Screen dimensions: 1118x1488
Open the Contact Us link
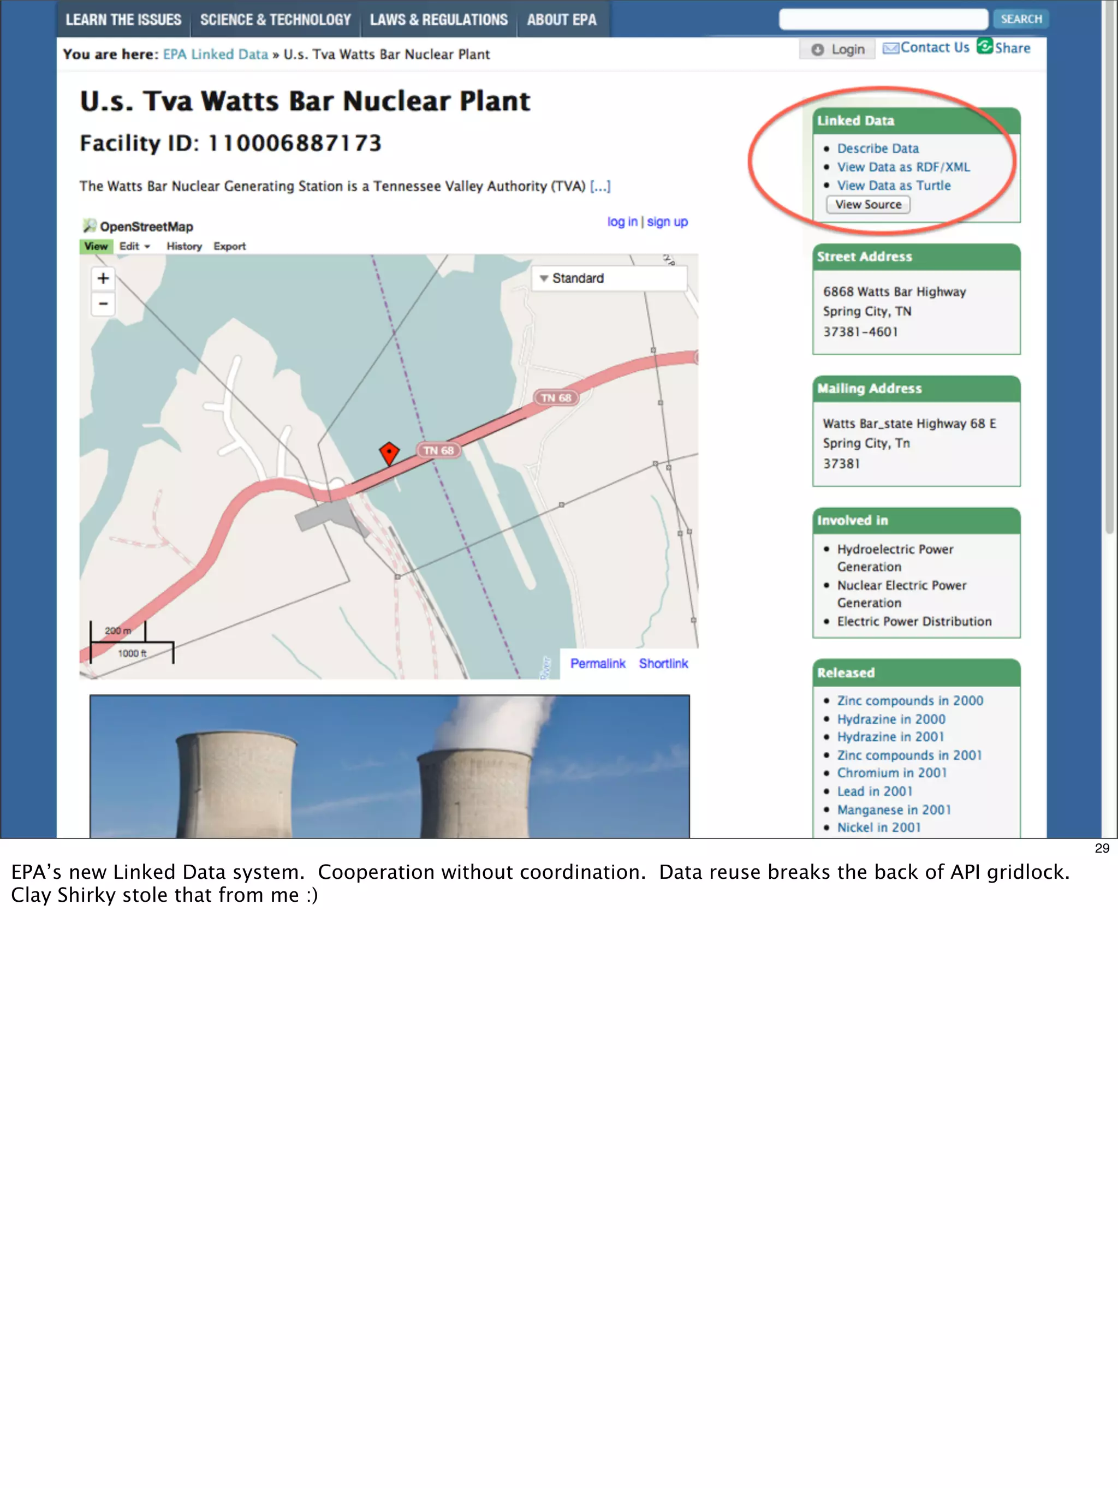935,47
